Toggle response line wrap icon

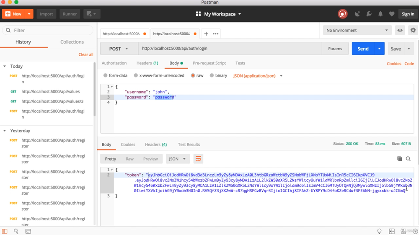[198, 159]
